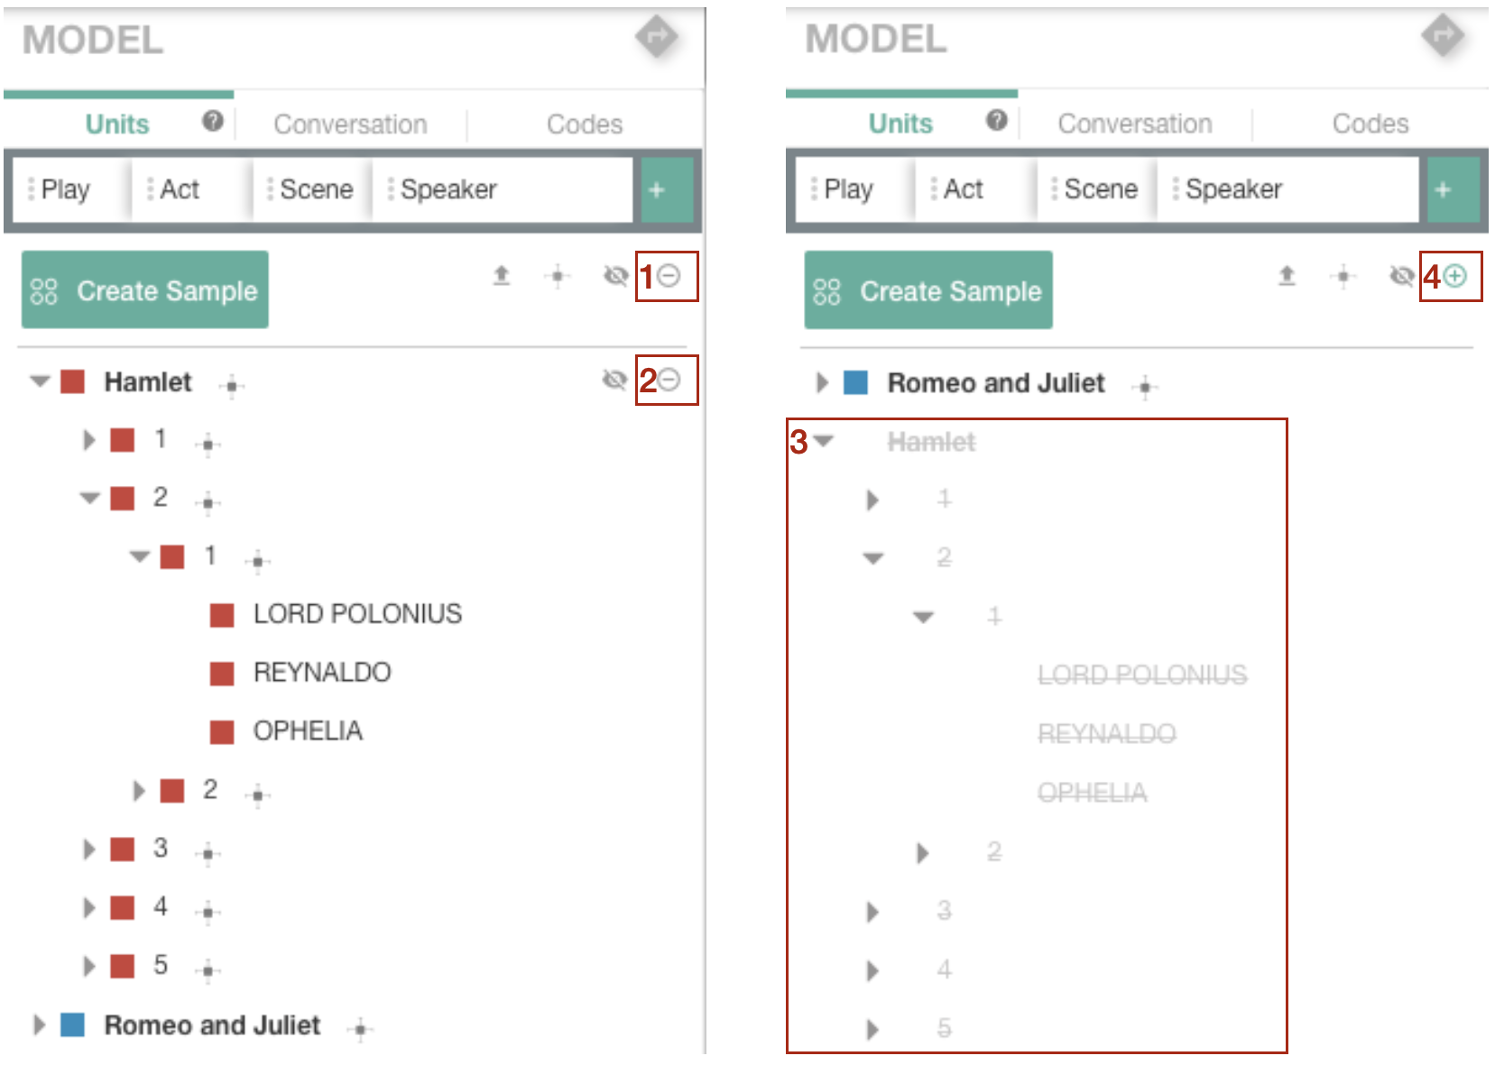Click the minus-circle icon in the Hamlet row
1495x1065 pixels.
pos(669,380)
